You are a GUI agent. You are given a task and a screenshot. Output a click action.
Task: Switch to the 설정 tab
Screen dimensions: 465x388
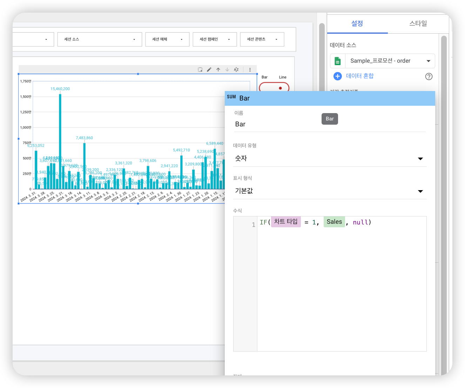coord(357,23)
